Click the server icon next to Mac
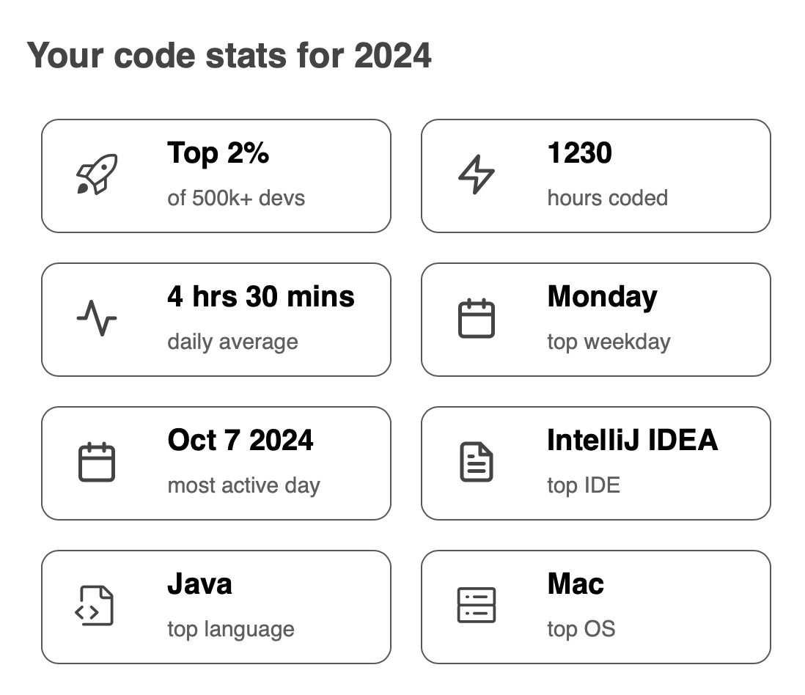Viewport: 805px width, 695px height. pyautogui.click(x=477, y=606)
